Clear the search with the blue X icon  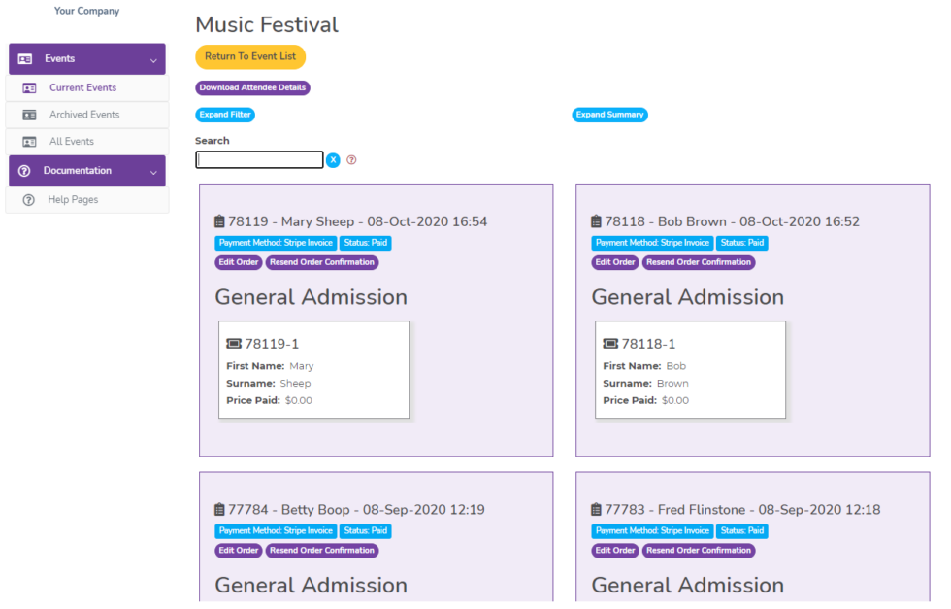pos(333,159)
